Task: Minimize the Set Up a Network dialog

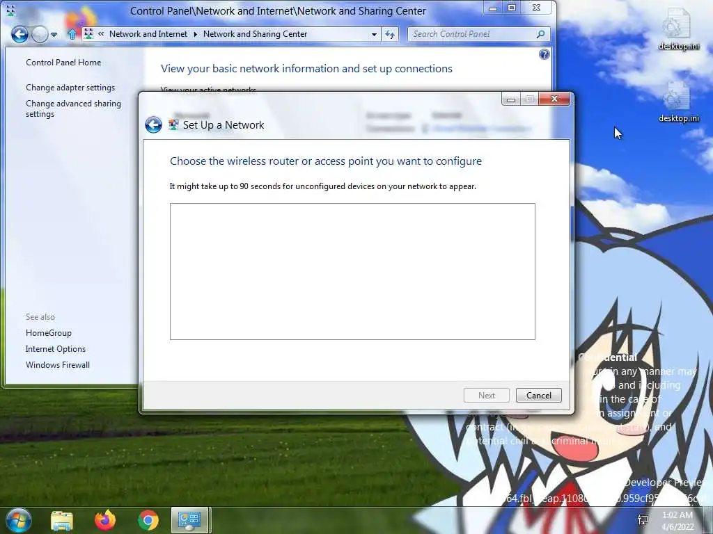Action: coord(511,99)
